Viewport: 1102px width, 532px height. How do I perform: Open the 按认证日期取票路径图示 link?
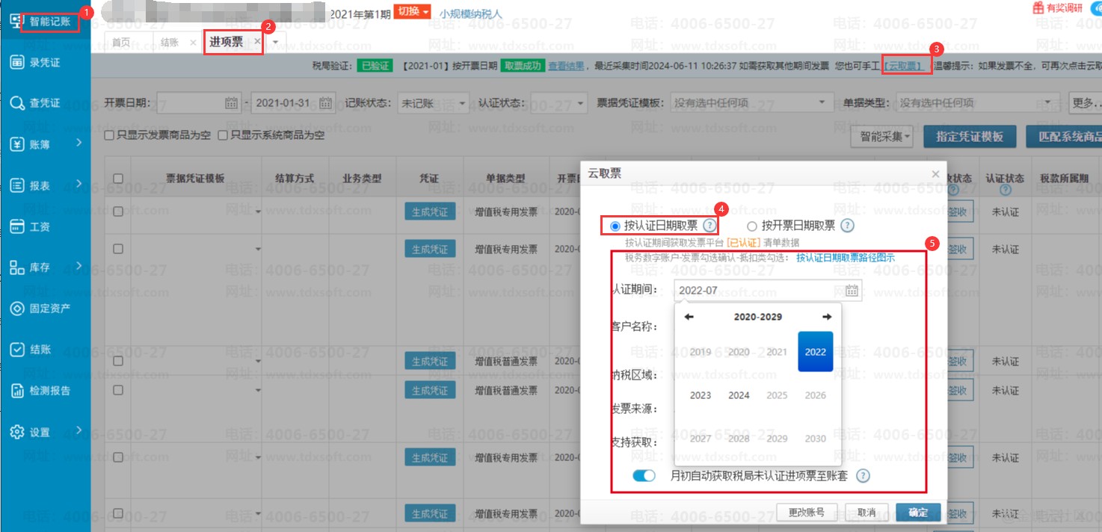tap(845, 258)
